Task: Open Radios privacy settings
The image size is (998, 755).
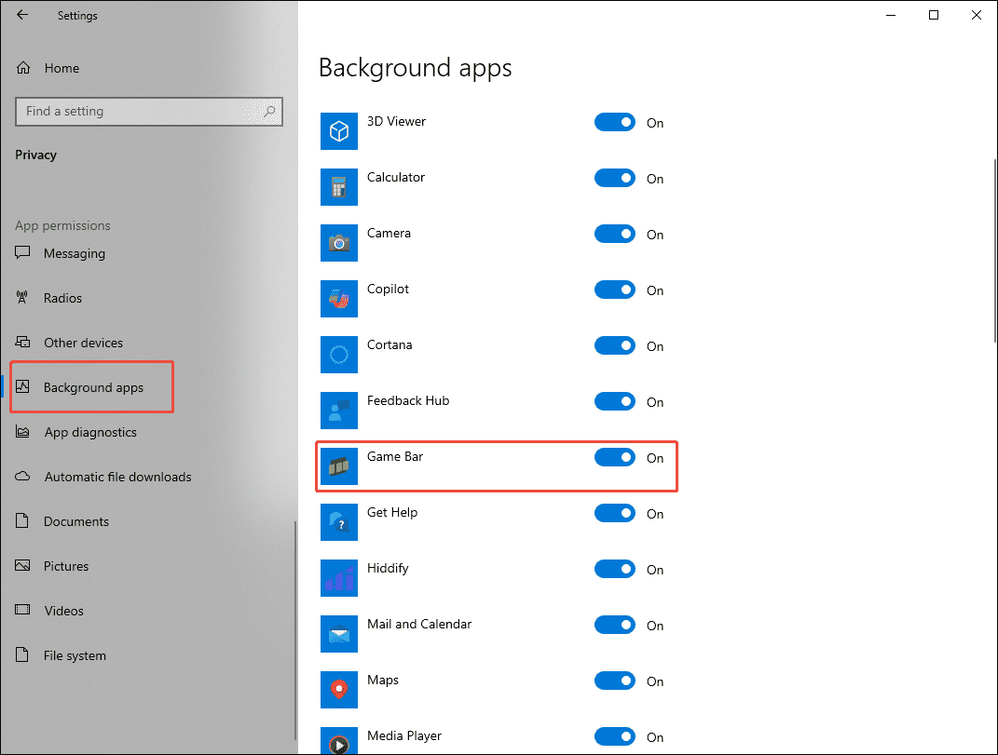Action: (62, 298)
